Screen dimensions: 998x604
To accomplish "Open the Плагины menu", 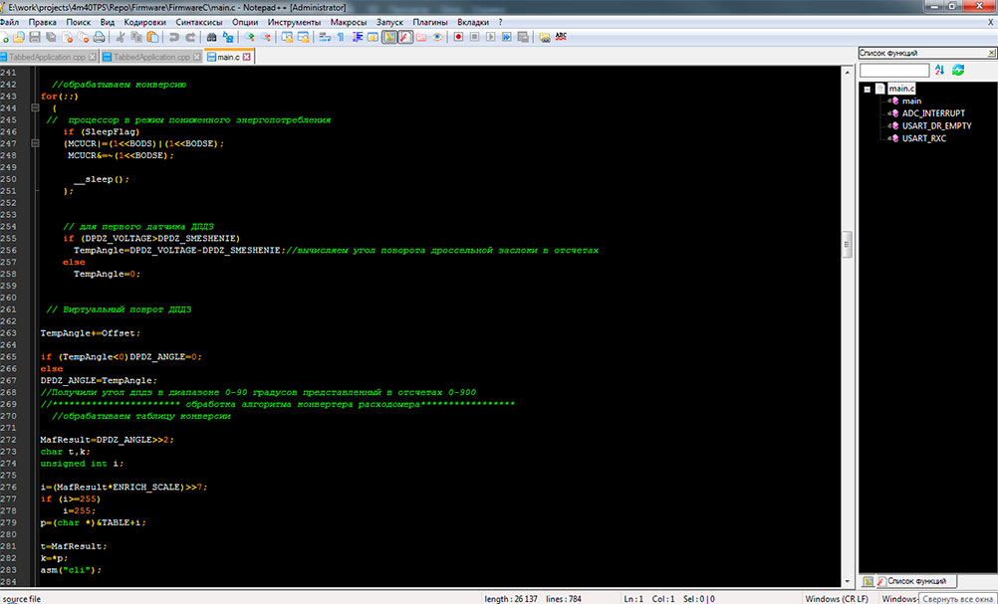I will [430, 21].
